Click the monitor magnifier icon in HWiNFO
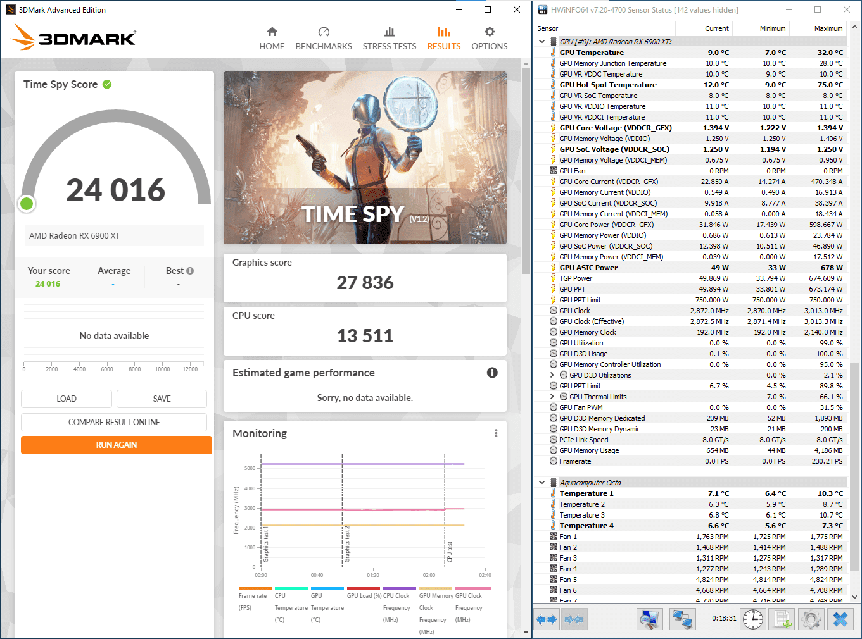The width and height of the screenshot is (862, 639). point(649,619)
